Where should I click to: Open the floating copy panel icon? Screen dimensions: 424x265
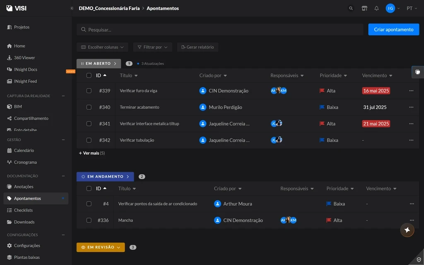[417, 72]
